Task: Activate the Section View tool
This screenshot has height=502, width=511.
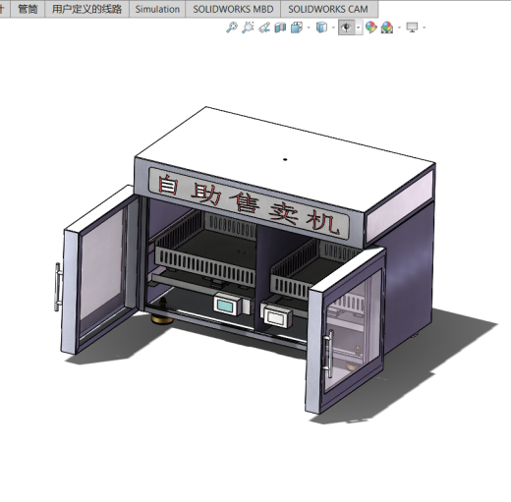Action: coord(280,28)
